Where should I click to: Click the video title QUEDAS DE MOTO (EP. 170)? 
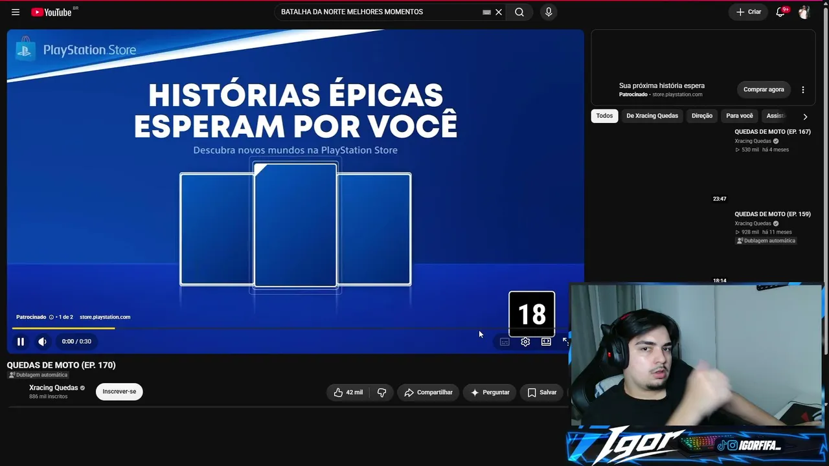pos(62,365)
